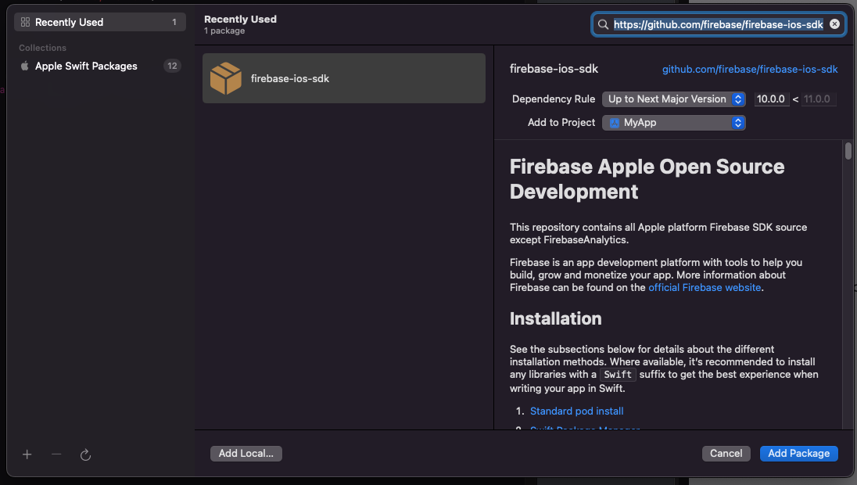Click the Add Package button
The height and width of the screenshot is (485, 857).
(x=798, y=454)
